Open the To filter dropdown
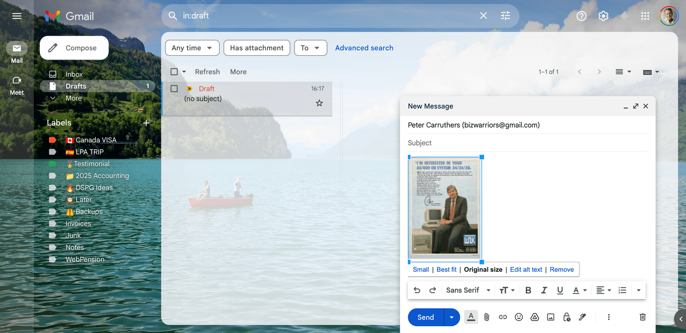Viewport: 686px width, 333px height. click(311, 48)
